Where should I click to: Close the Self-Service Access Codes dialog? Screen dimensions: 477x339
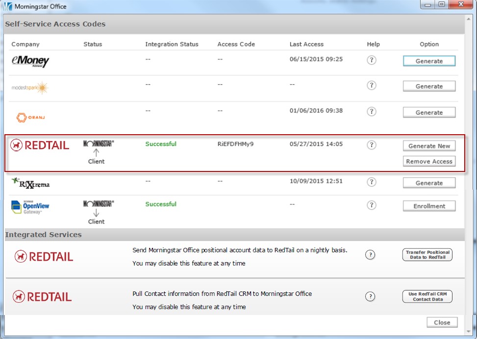[442, 322]
